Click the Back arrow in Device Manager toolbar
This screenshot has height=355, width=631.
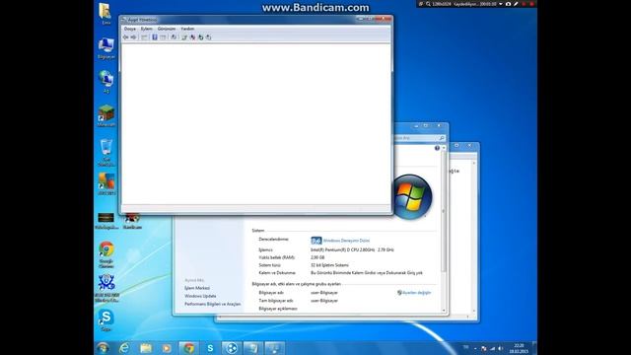[125, 37]
